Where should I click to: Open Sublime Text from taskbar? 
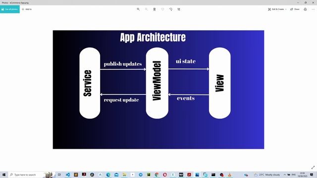coord(76,175)
